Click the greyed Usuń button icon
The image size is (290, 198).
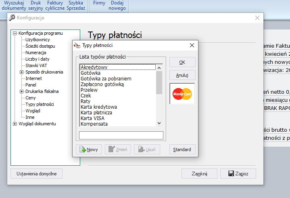pyautogui.click(x=141, y=149)
